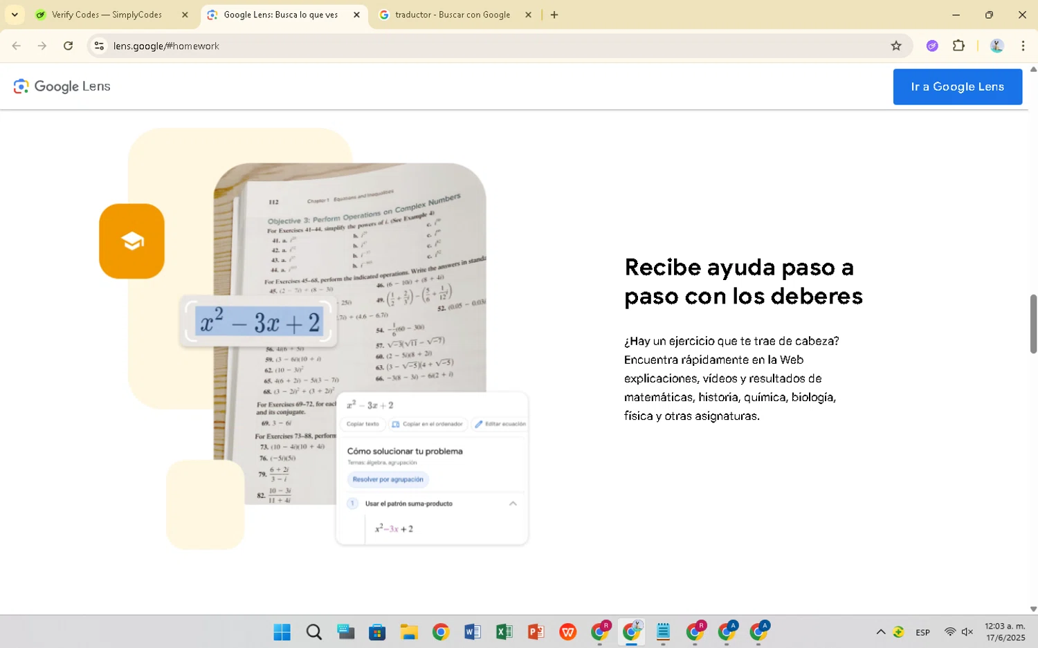Click Cómo solucionar tu problema text
Viewport: 1038px width, 648px height.
[405, 451]
